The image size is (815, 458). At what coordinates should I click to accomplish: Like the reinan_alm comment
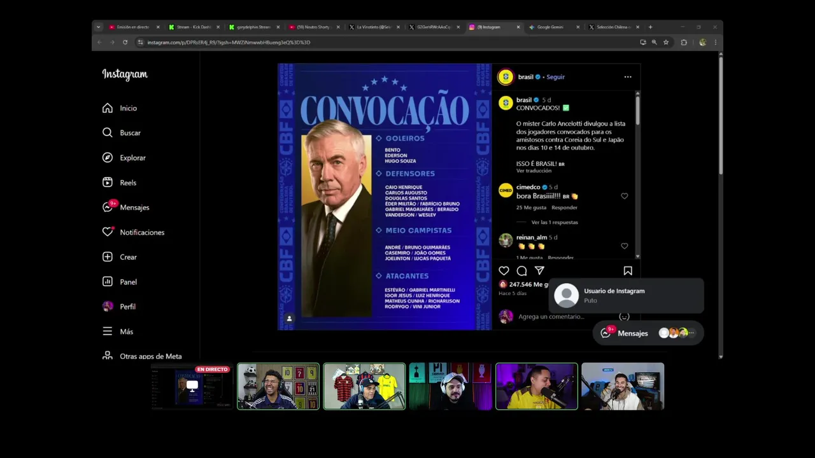624,246
